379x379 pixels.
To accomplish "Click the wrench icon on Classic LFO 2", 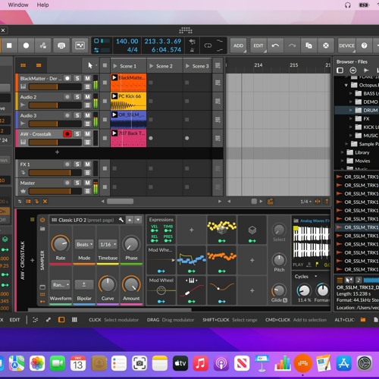I will pos(121,220).
